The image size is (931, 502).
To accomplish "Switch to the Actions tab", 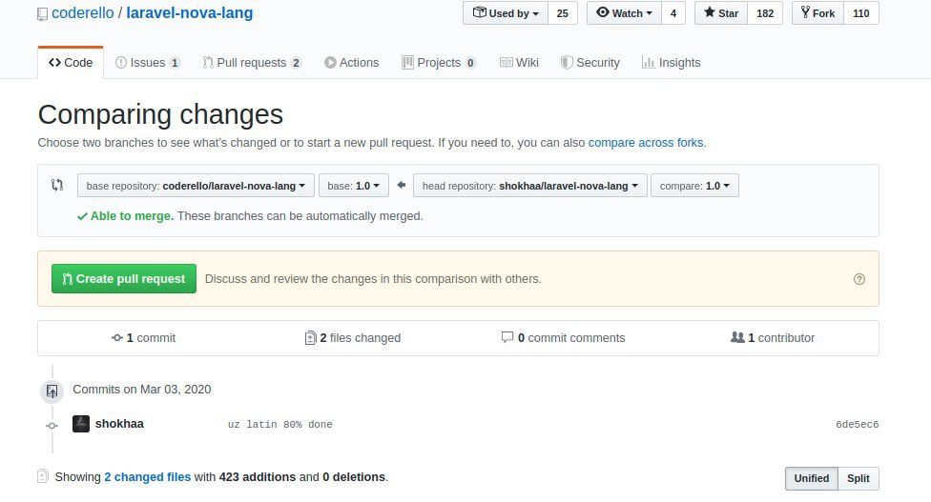I will tap(351, 62).
